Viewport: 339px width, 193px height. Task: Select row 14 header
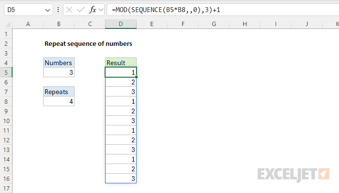(6, 159)
